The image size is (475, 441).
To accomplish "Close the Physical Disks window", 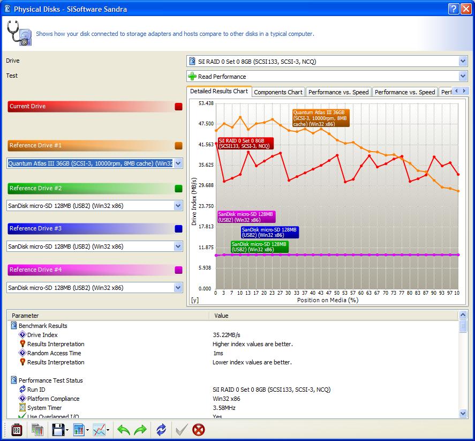I will (465, 9).
